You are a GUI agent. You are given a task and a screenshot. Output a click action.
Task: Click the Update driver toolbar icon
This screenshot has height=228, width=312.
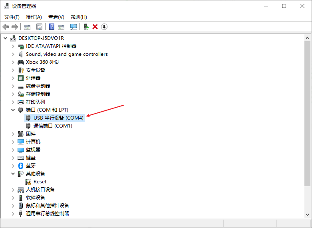[86, 27]
